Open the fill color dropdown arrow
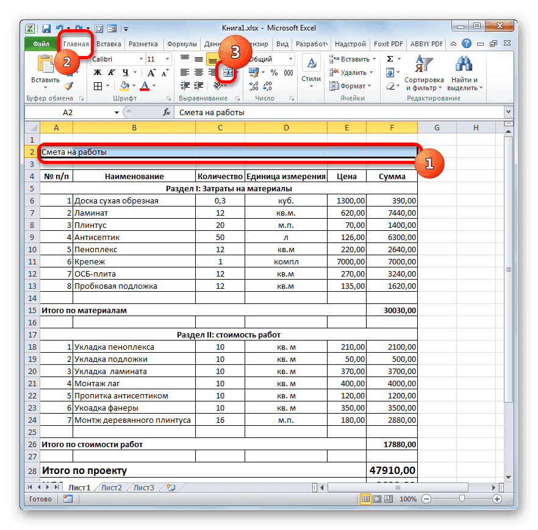The height and width of the screenshot is (530, 538). 132,85
